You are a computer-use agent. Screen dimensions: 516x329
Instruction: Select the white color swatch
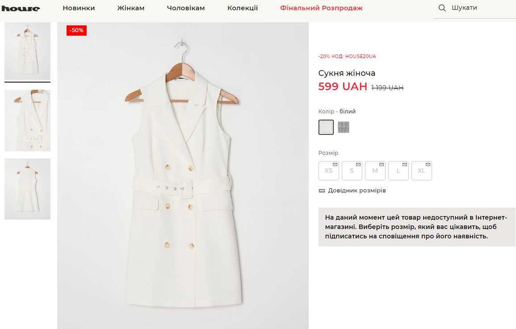pos(326,127)
